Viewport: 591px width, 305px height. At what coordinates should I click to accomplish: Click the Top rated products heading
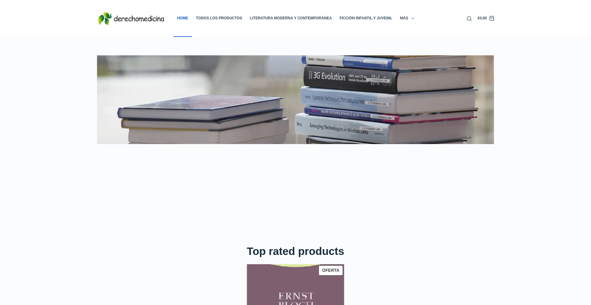tap(295, 251)
